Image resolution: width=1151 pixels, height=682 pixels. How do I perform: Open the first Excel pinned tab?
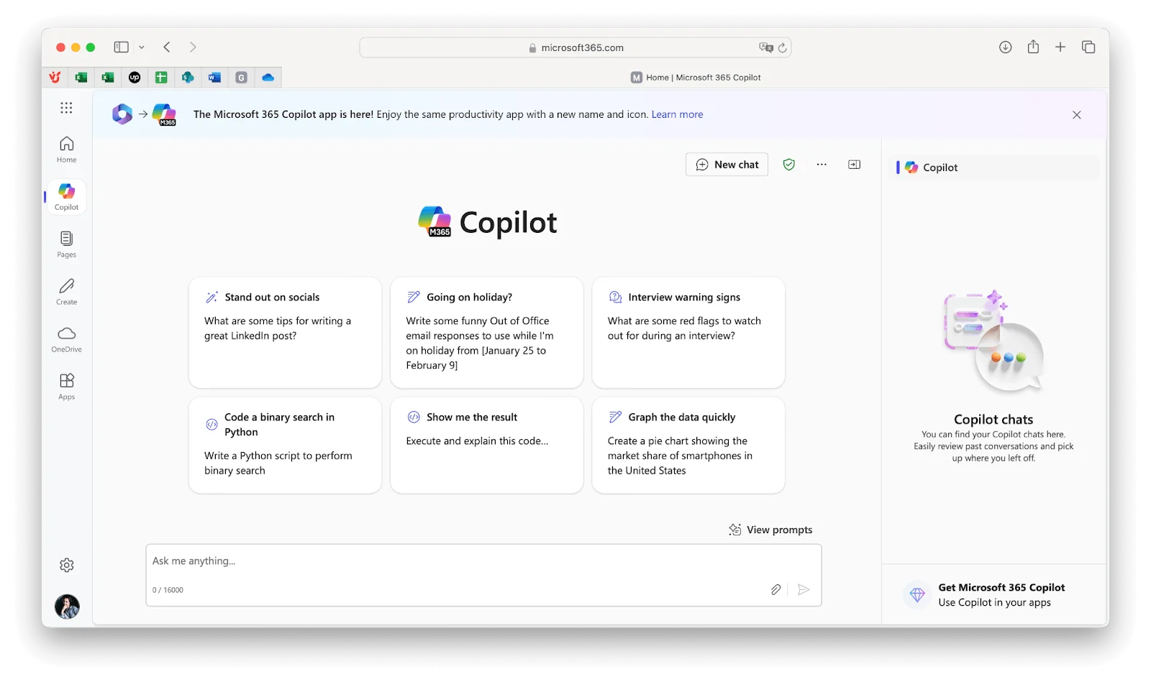tap(81, 78)
